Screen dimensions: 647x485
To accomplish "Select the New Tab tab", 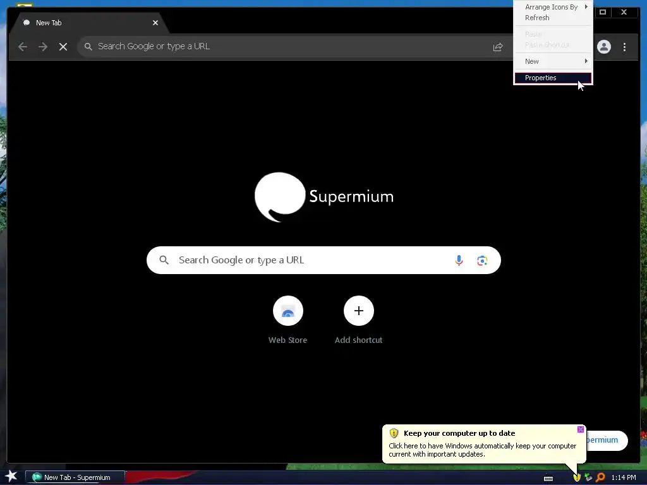I will (88, 23).
